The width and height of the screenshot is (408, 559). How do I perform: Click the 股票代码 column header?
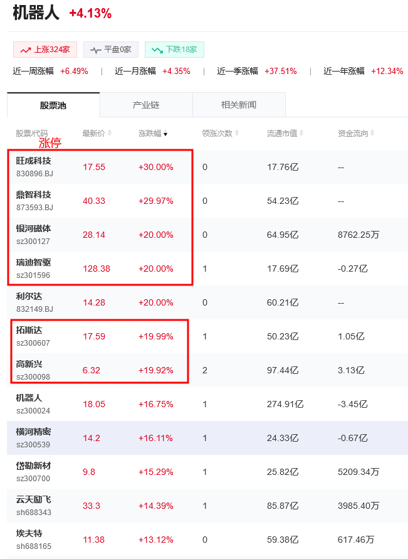pyautogui.click(x=32, y=133)
